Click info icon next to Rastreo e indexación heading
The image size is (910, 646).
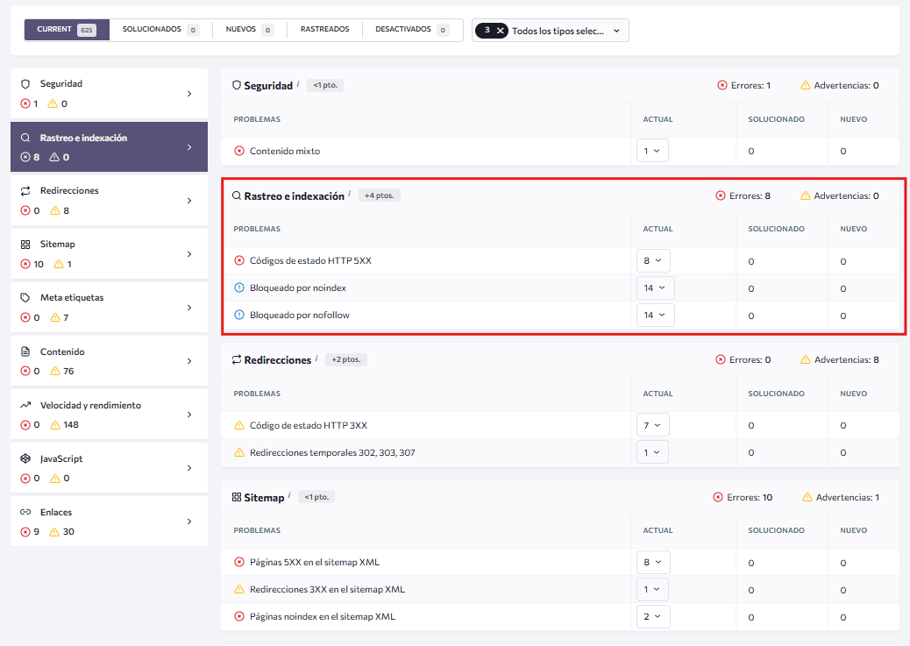(349, 194)
